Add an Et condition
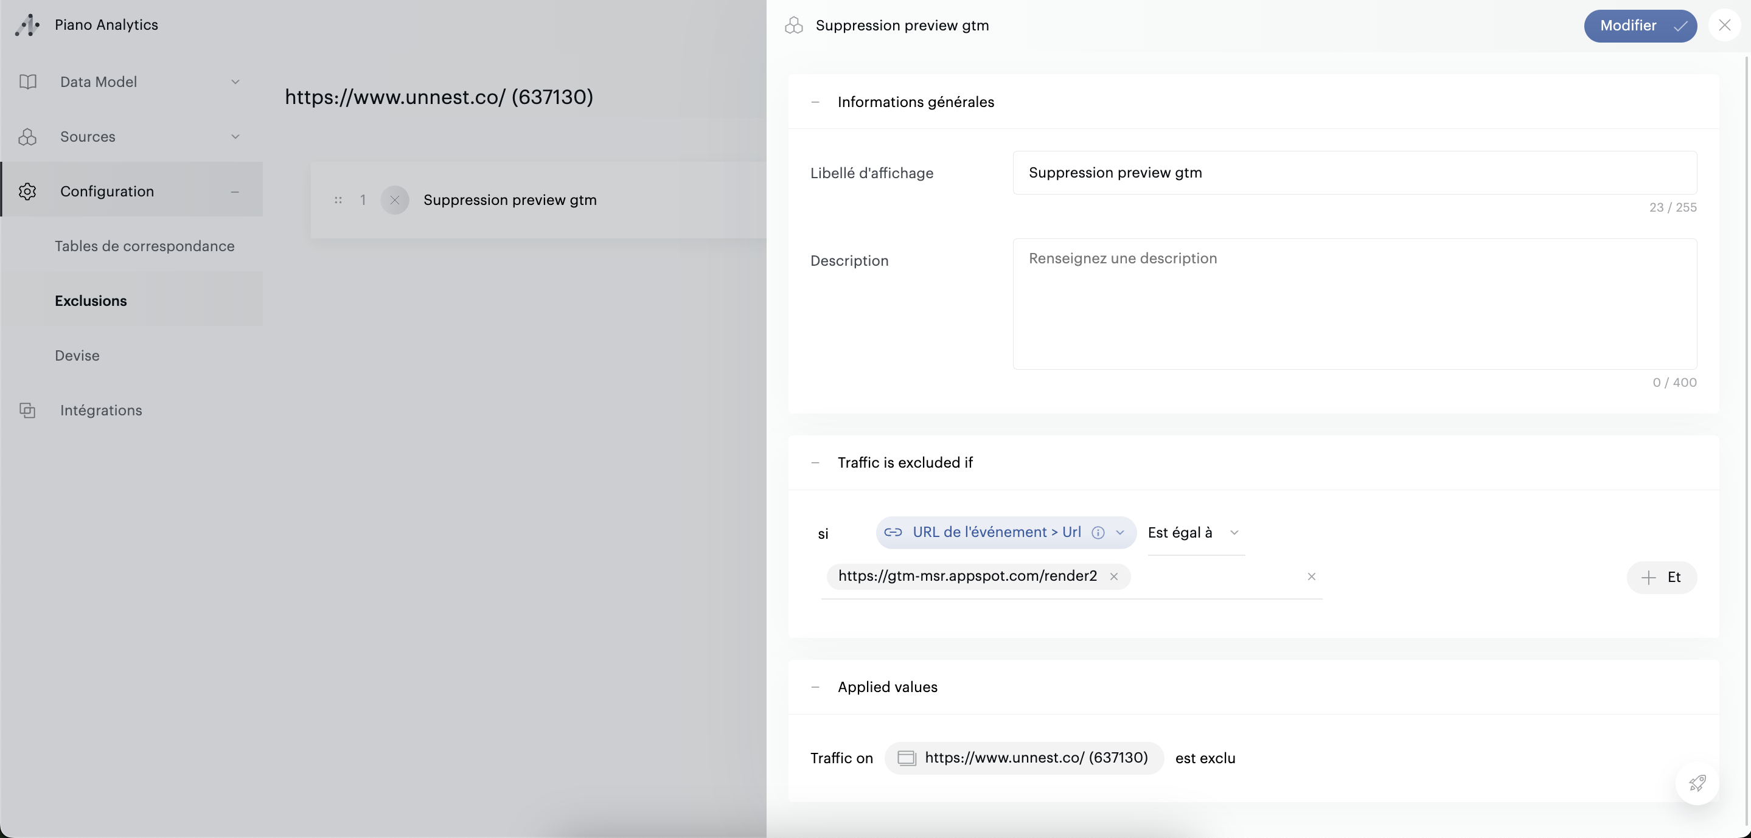Screen dimensions: 1751x838 (1662, 577)
